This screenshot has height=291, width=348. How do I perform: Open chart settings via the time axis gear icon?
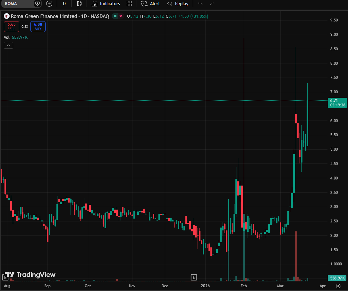pos(338,286)
